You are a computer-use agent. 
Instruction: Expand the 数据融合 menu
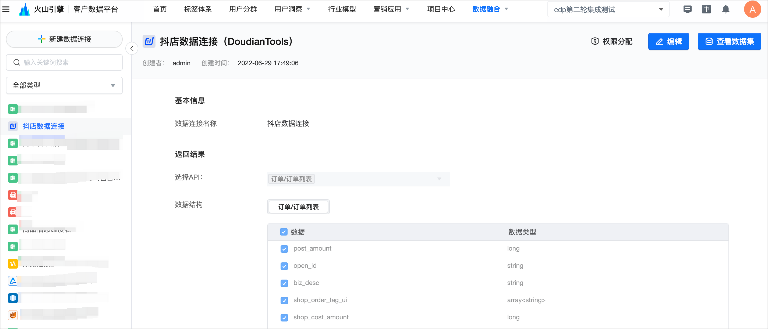point(490,9)
